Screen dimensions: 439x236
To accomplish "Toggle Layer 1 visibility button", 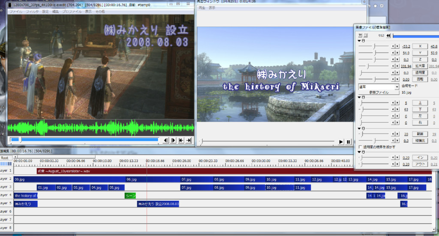I will pyautogui.click(x=6, y=170).
